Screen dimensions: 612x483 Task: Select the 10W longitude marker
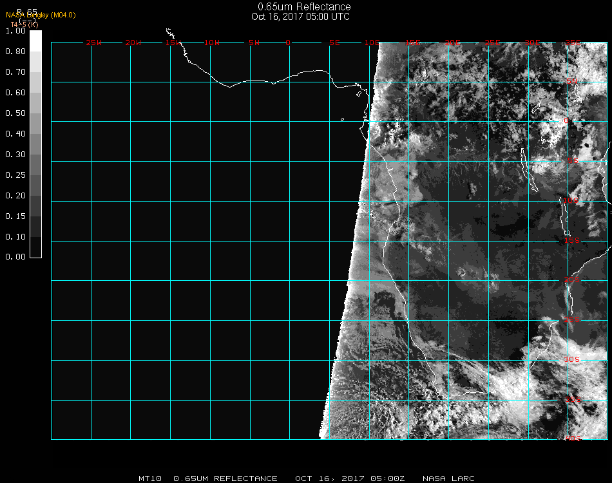pyautogui.click(x=211, y=43)
